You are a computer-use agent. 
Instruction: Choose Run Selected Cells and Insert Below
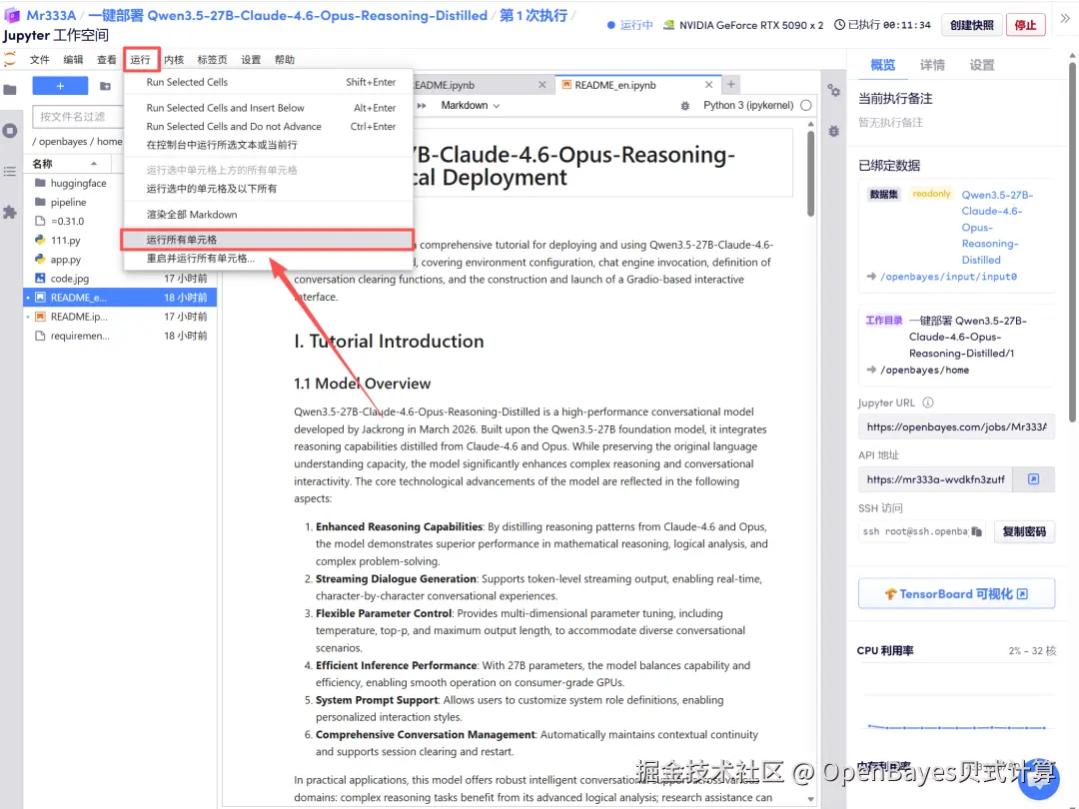pyautogui.click(x=269, y=108)
